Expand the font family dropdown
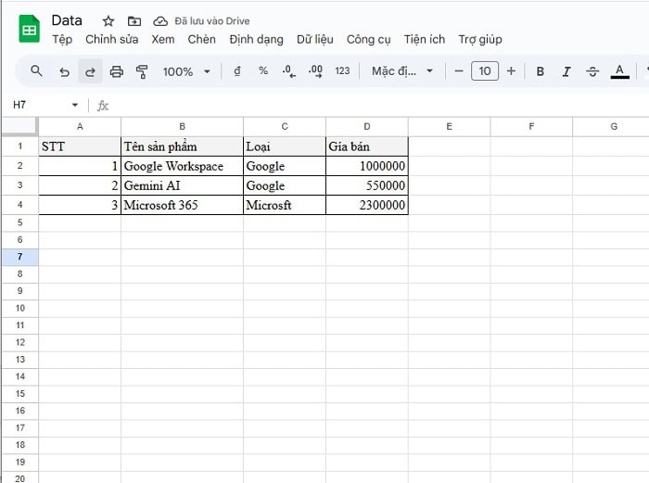649x483 pixels. click(402, 71)
